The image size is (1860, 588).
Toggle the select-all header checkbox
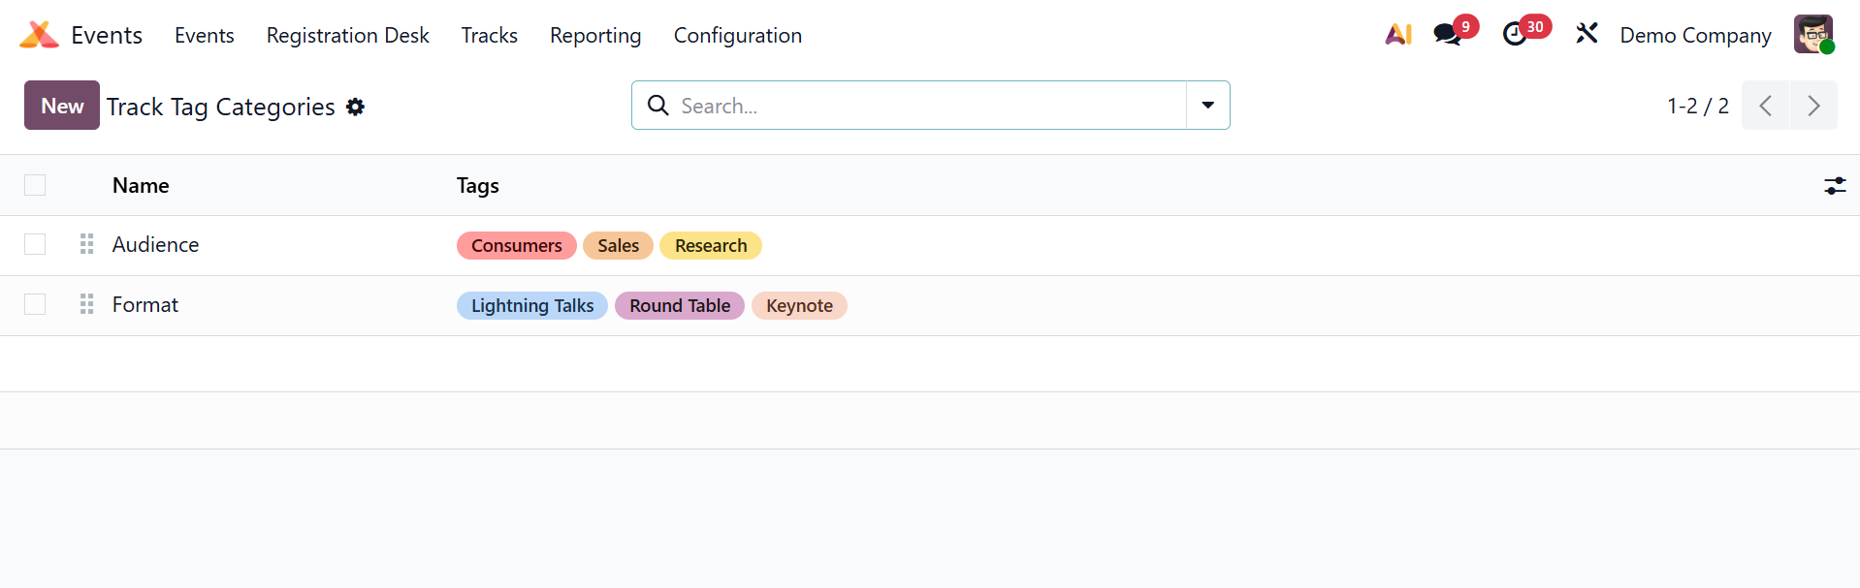coord(35,185)
